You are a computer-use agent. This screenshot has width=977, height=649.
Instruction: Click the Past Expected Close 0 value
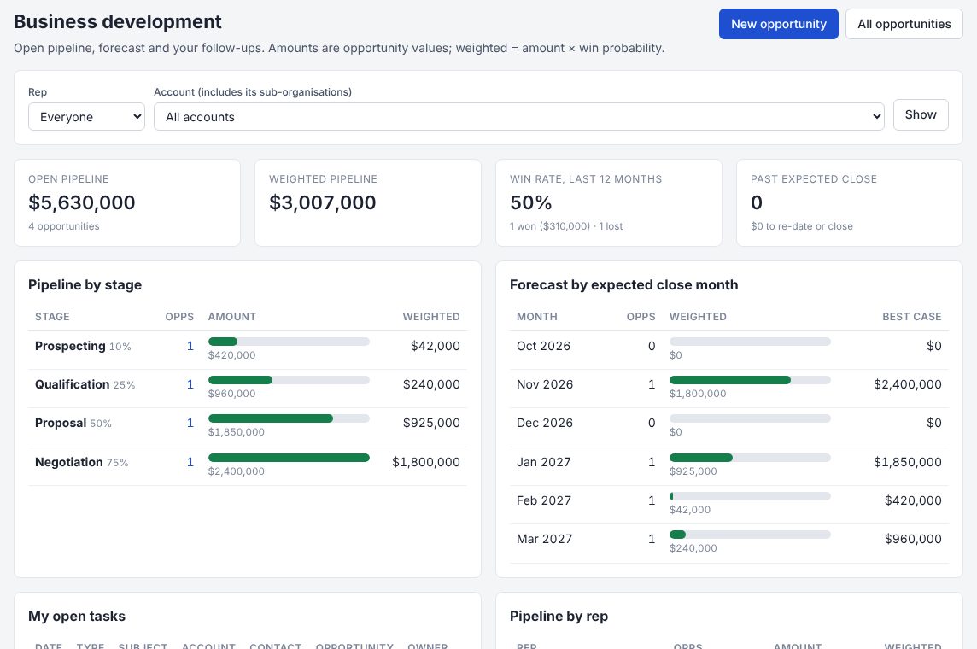757,202
